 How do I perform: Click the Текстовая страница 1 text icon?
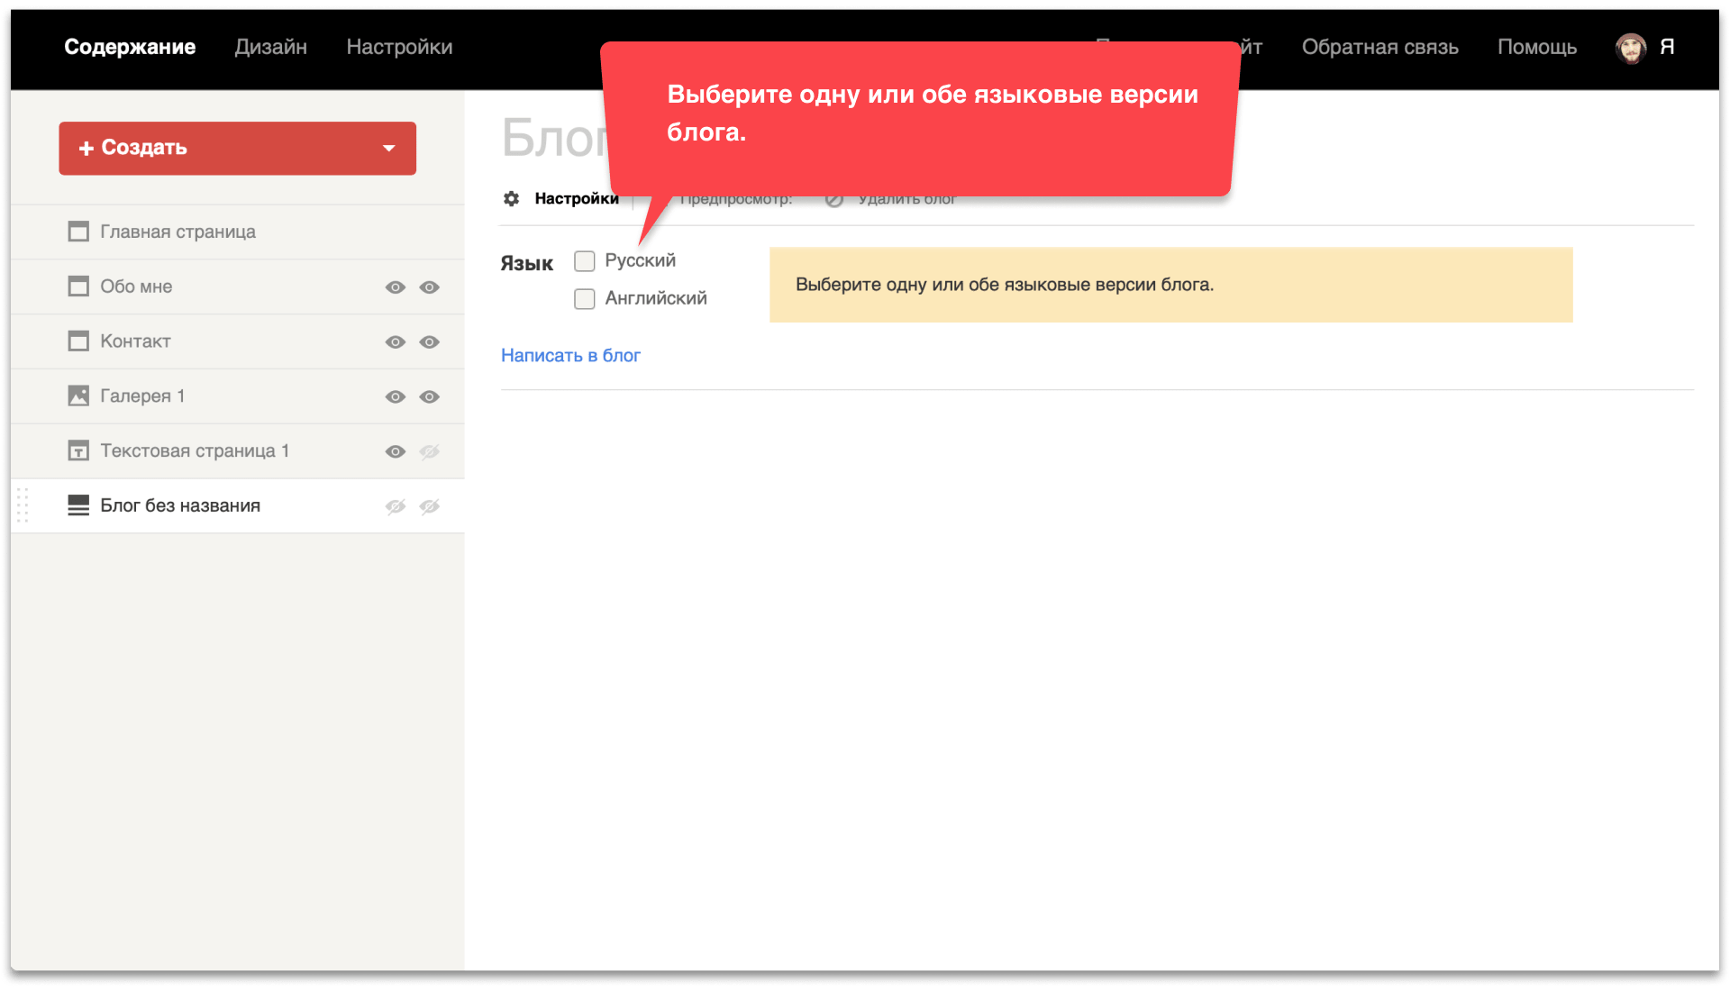[78, 450]
